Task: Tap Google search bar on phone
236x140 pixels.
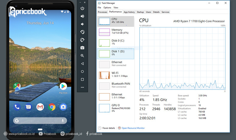Action: pos(40,121)
